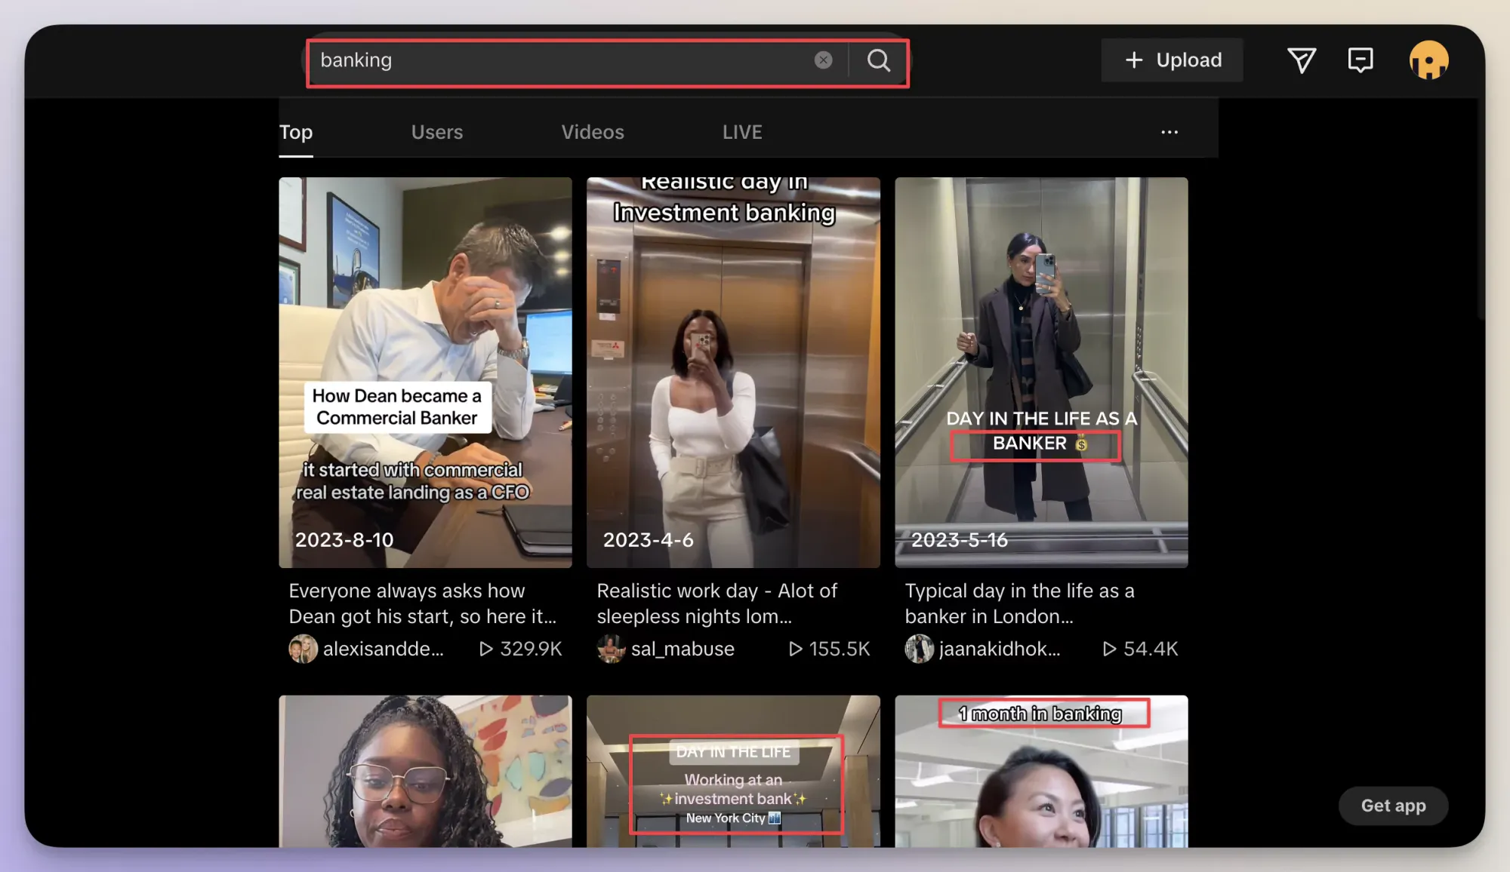Switch to the Users tab

click(437, 132)
